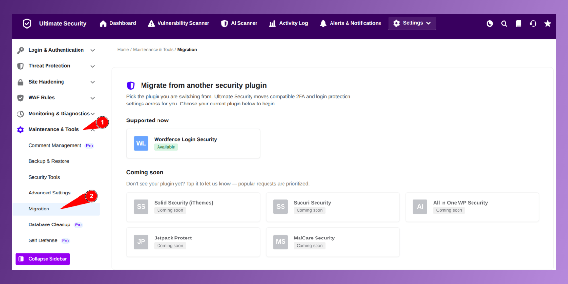Click the JP avatar on Jetpack Protect card
Viewport: 568px width, 284px height.
tap(141, 242)
